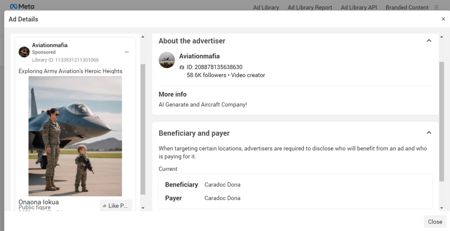Select Branded Content in the top navigation
The width and height of the screenshot is (450, 231).
tap(407, 8)
